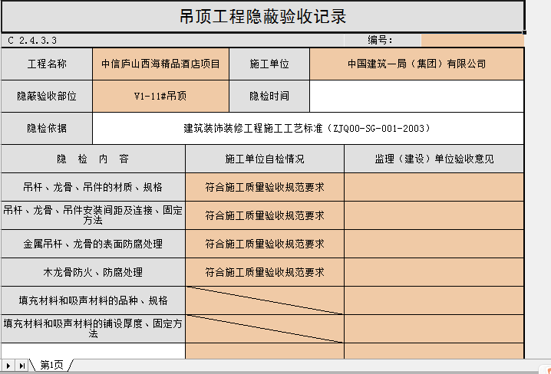Image resolution: width=551 pixels, height=374 pixels.
Task: Click the 施工单位自检情况 column header
Action: click(265, 159)
